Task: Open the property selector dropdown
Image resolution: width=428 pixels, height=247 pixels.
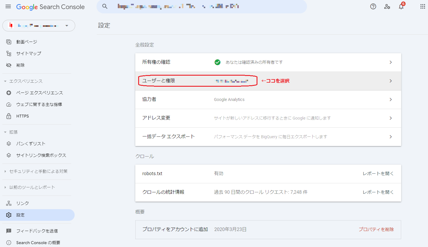Action: click(38, 26)
